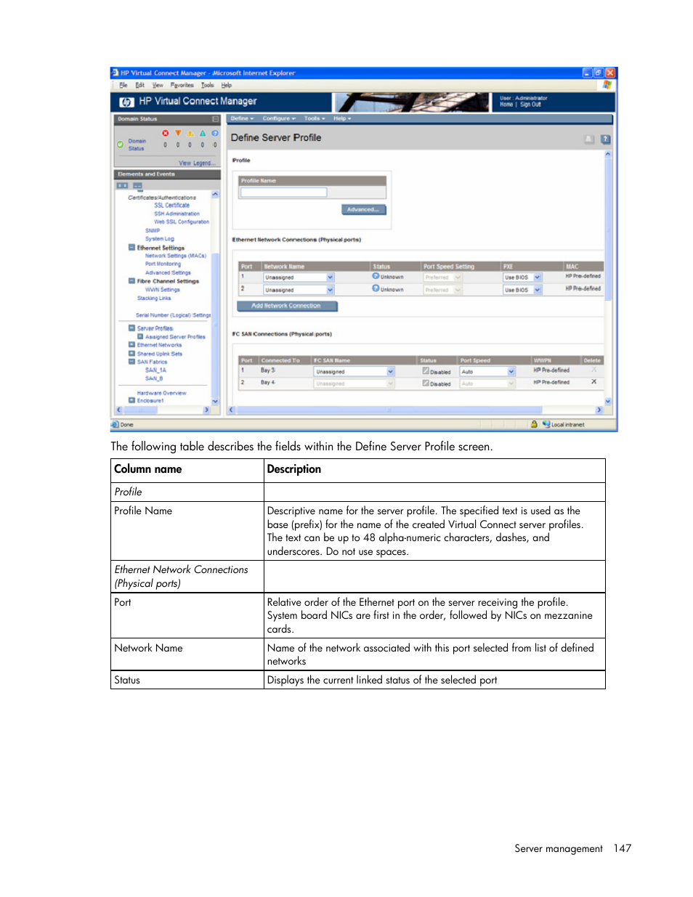
Task: Collapse the SAN Fabrics tree node
Action: click(131, 362)
